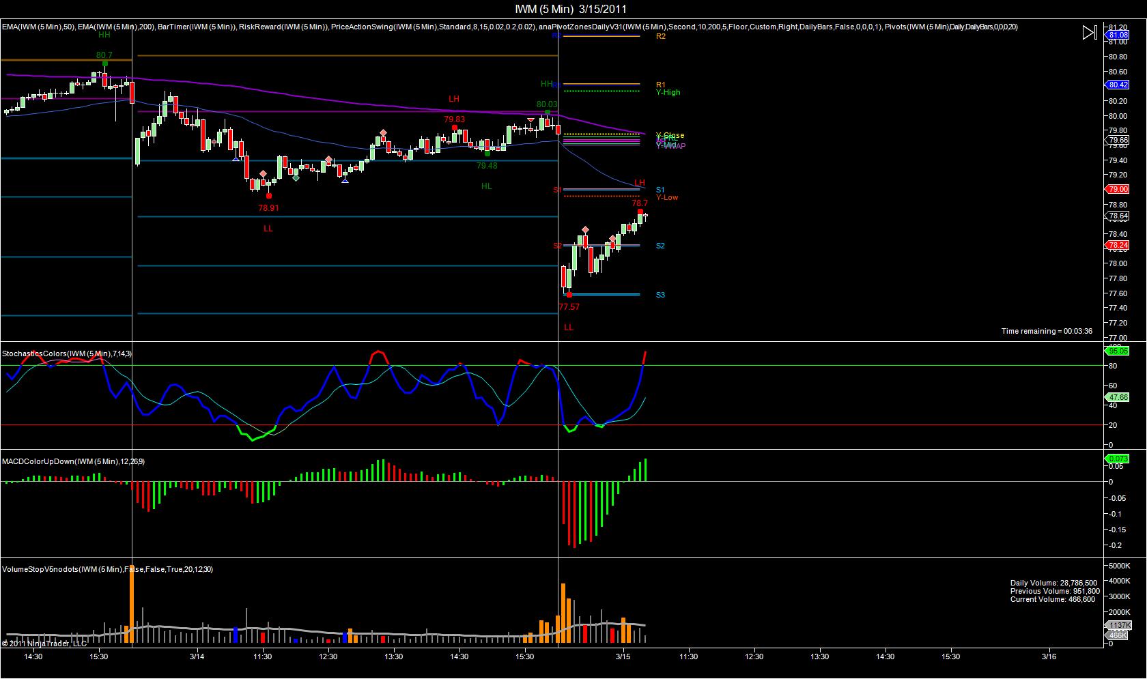
Task: Click the S3 pivot label
Action: [660, 295]
